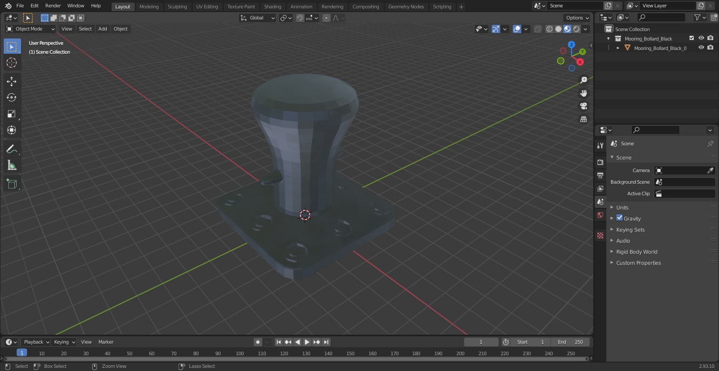
Task: Open the View Layer properties tab
Action: 600,188
